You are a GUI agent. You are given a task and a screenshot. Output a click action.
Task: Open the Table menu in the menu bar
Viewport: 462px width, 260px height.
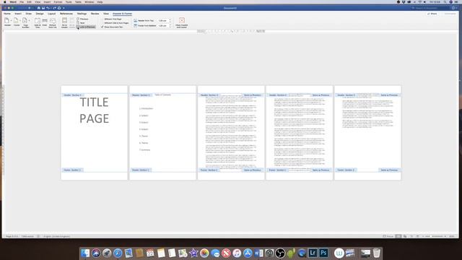point(78,2)
